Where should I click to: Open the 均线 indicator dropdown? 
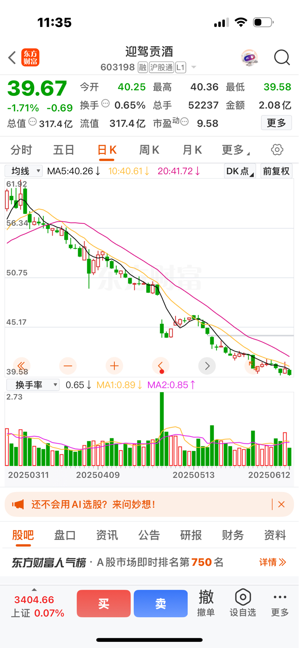tap(23, 171)
